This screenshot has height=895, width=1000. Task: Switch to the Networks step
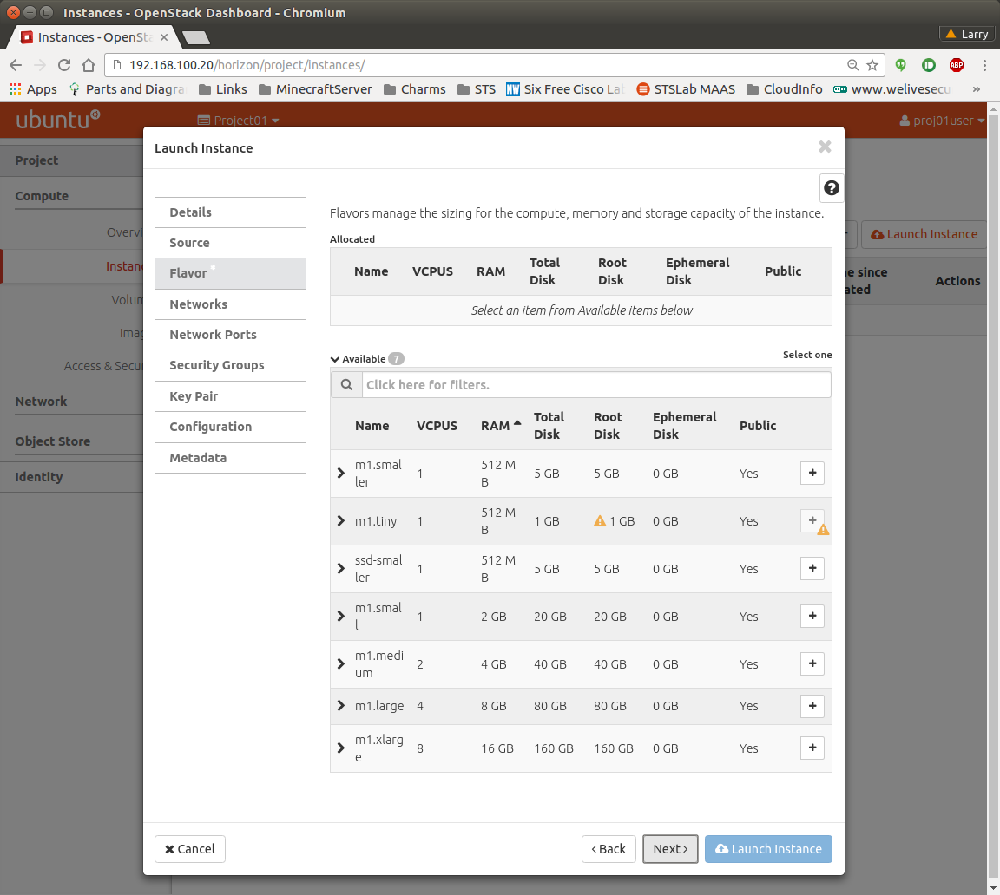click(x=198, y=304)
